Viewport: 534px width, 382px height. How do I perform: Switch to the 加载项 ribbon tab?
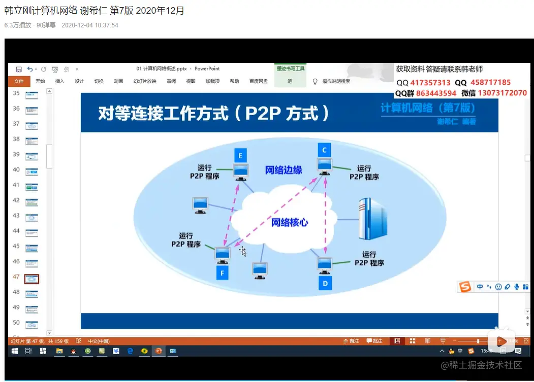(212, 81)
